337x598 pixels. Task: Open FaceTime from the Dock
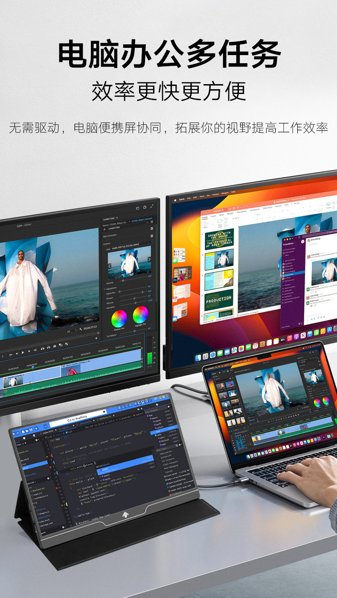point(248,347)
